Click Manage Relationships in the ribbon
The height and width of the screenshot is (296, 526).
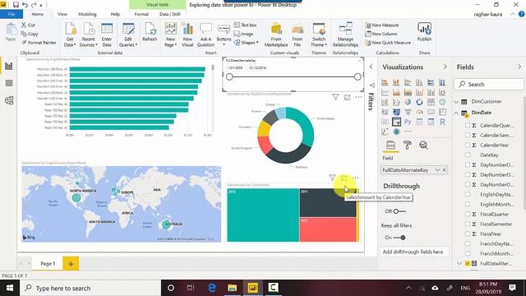pyautogui.click(x=345, y=35)
